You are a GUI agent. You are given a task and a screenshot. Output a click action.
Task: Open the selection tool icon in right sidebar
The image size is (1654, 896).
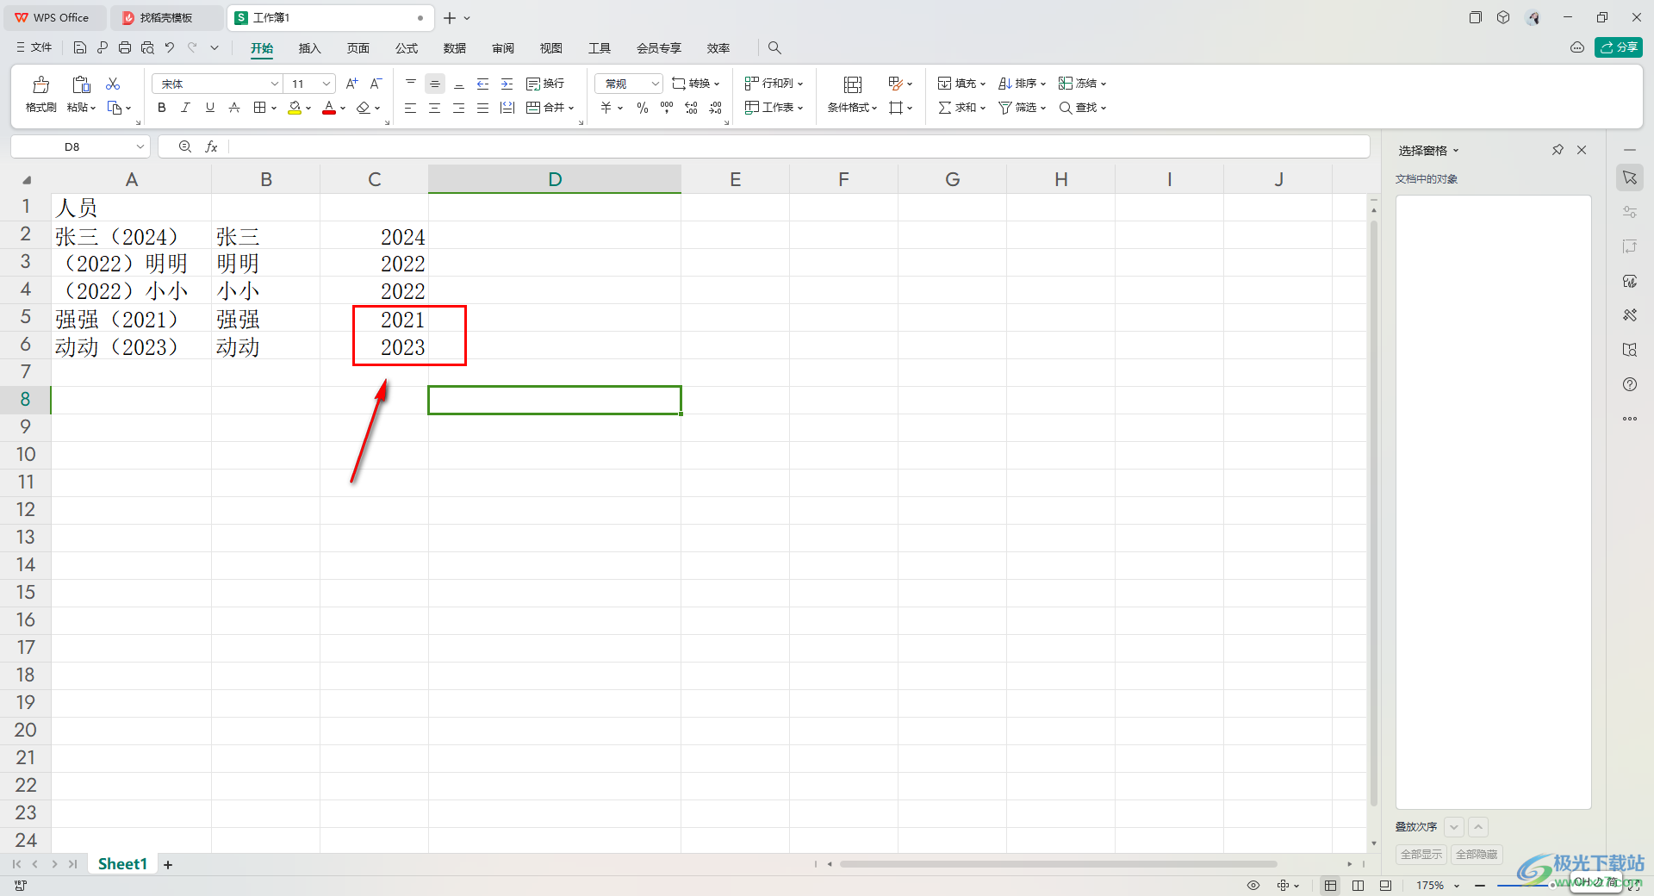coord(1630,177)
